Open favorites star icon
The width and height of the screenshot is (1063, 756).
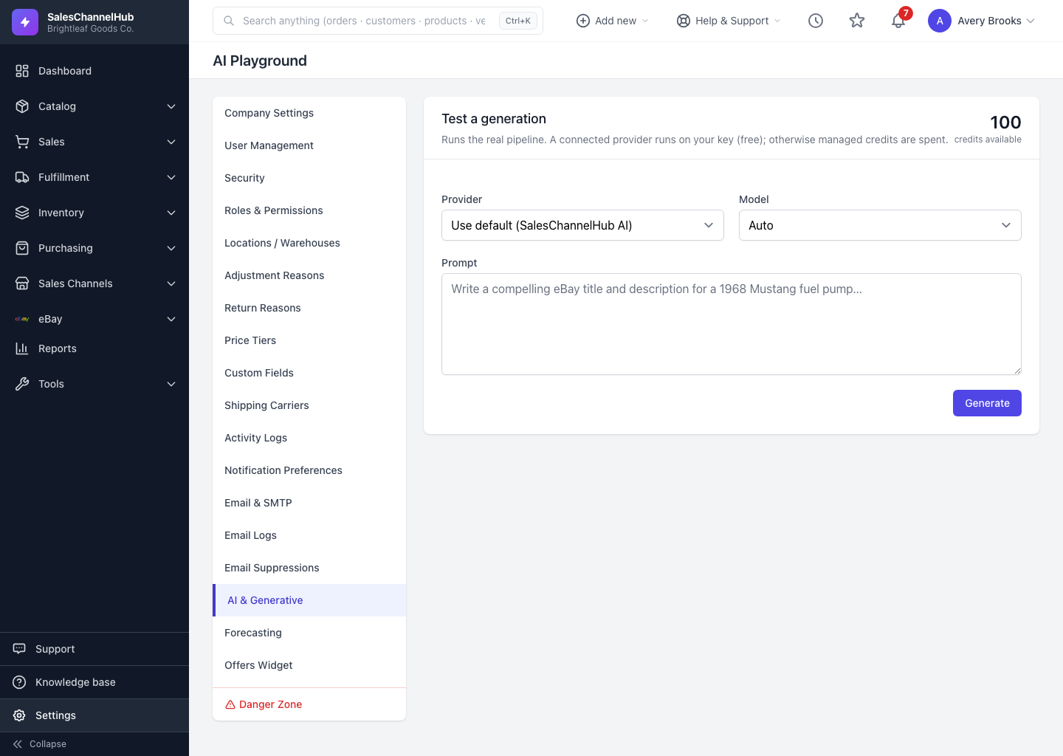pos(857,21)
